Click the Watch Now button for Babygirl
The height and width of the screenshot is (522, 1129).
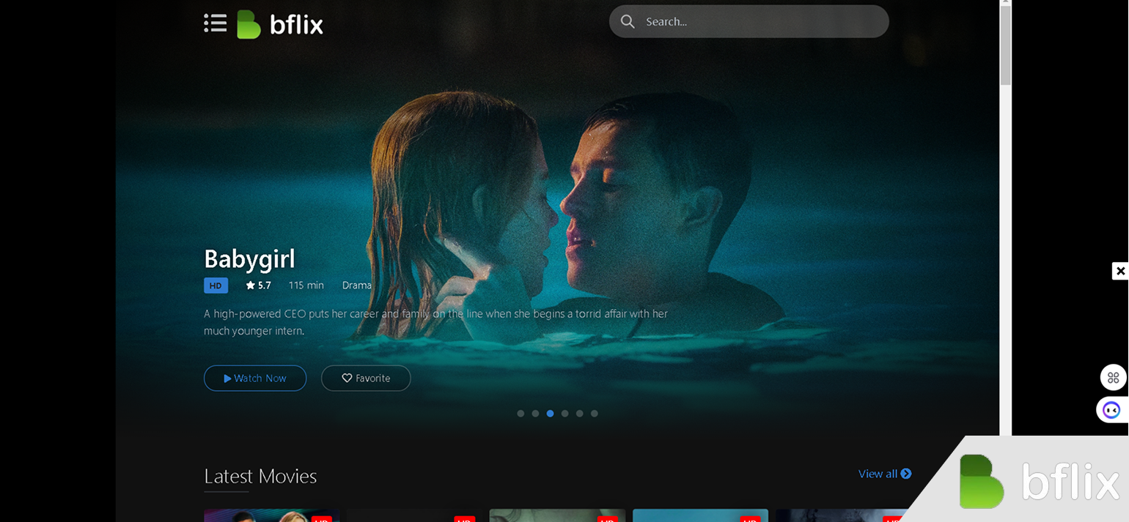255,378
